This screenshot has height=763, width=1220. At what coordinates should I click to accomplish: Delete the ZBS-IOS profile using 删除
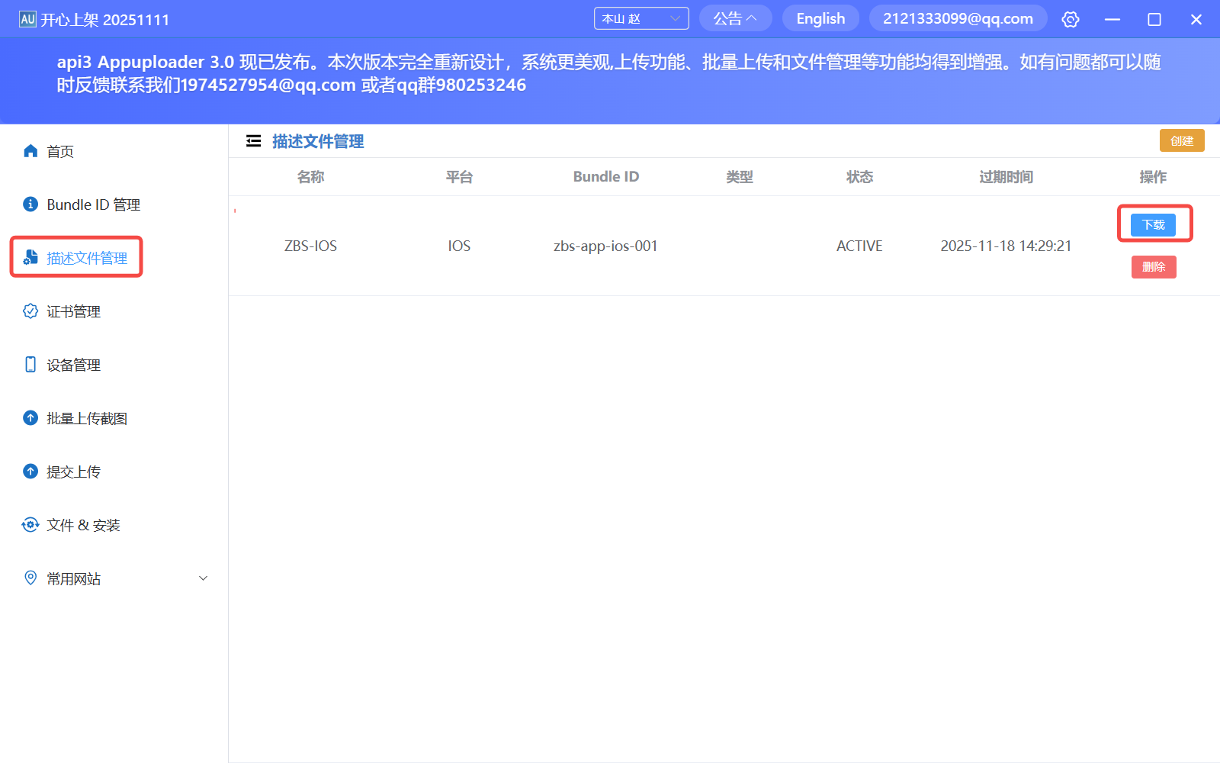point(1153,267)
